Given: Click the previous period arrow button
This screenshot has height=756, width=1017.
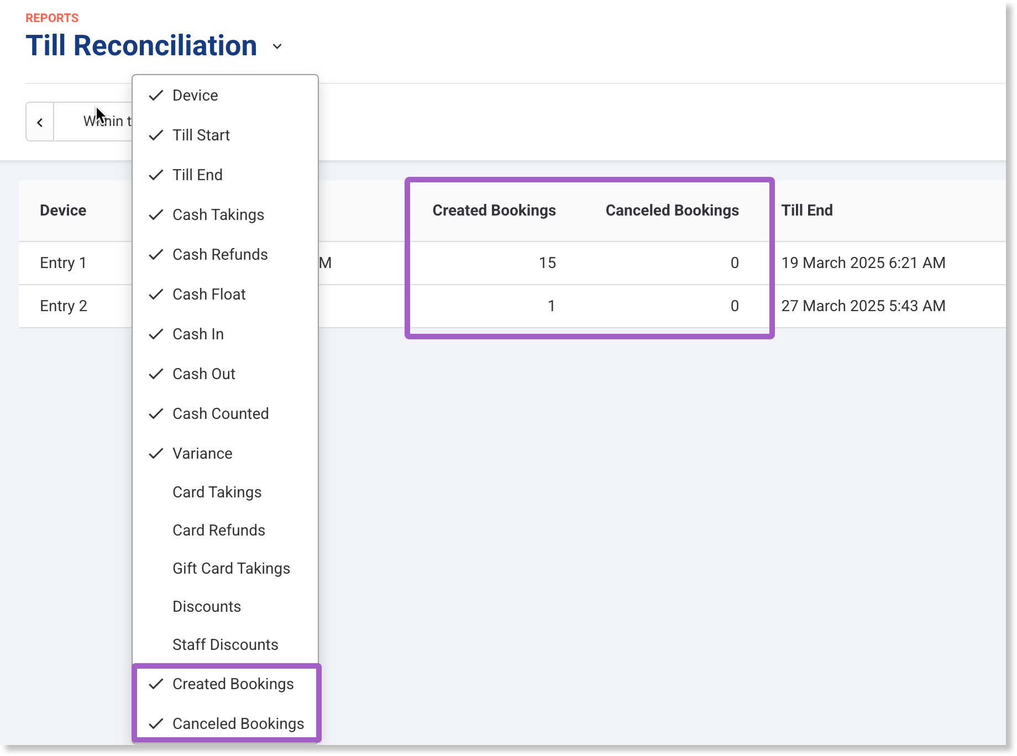Looking at the screenshot, I should pyautogui.click(x=40, y=122).
